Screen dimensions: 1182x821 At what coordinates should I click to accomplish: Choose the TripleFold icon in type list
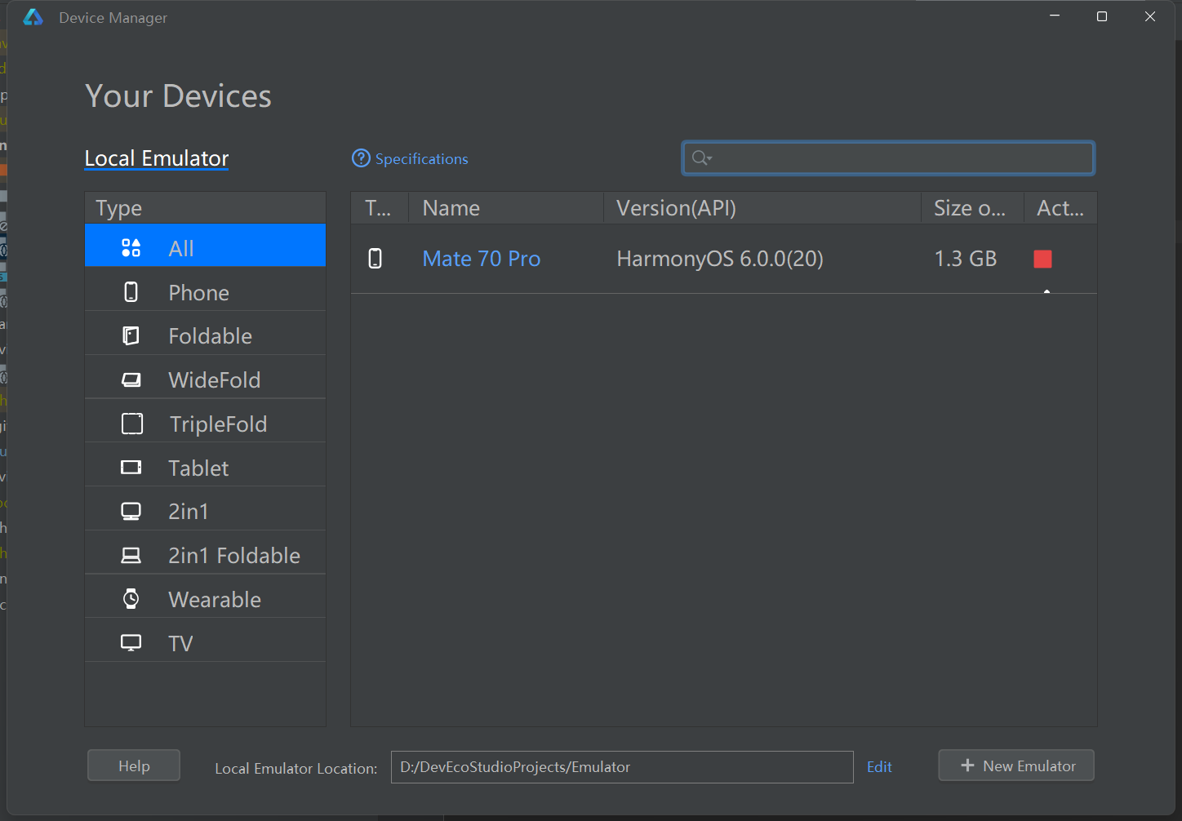132,424
